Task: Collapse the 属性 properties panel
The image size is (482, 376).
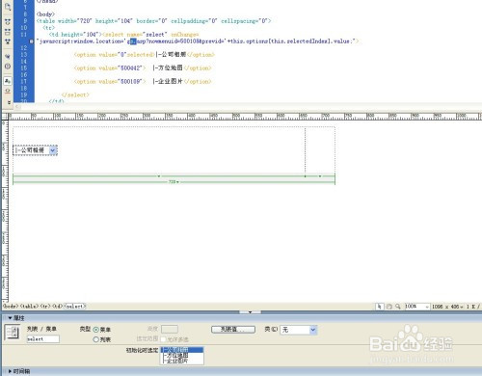Action: tap(10, 318)
